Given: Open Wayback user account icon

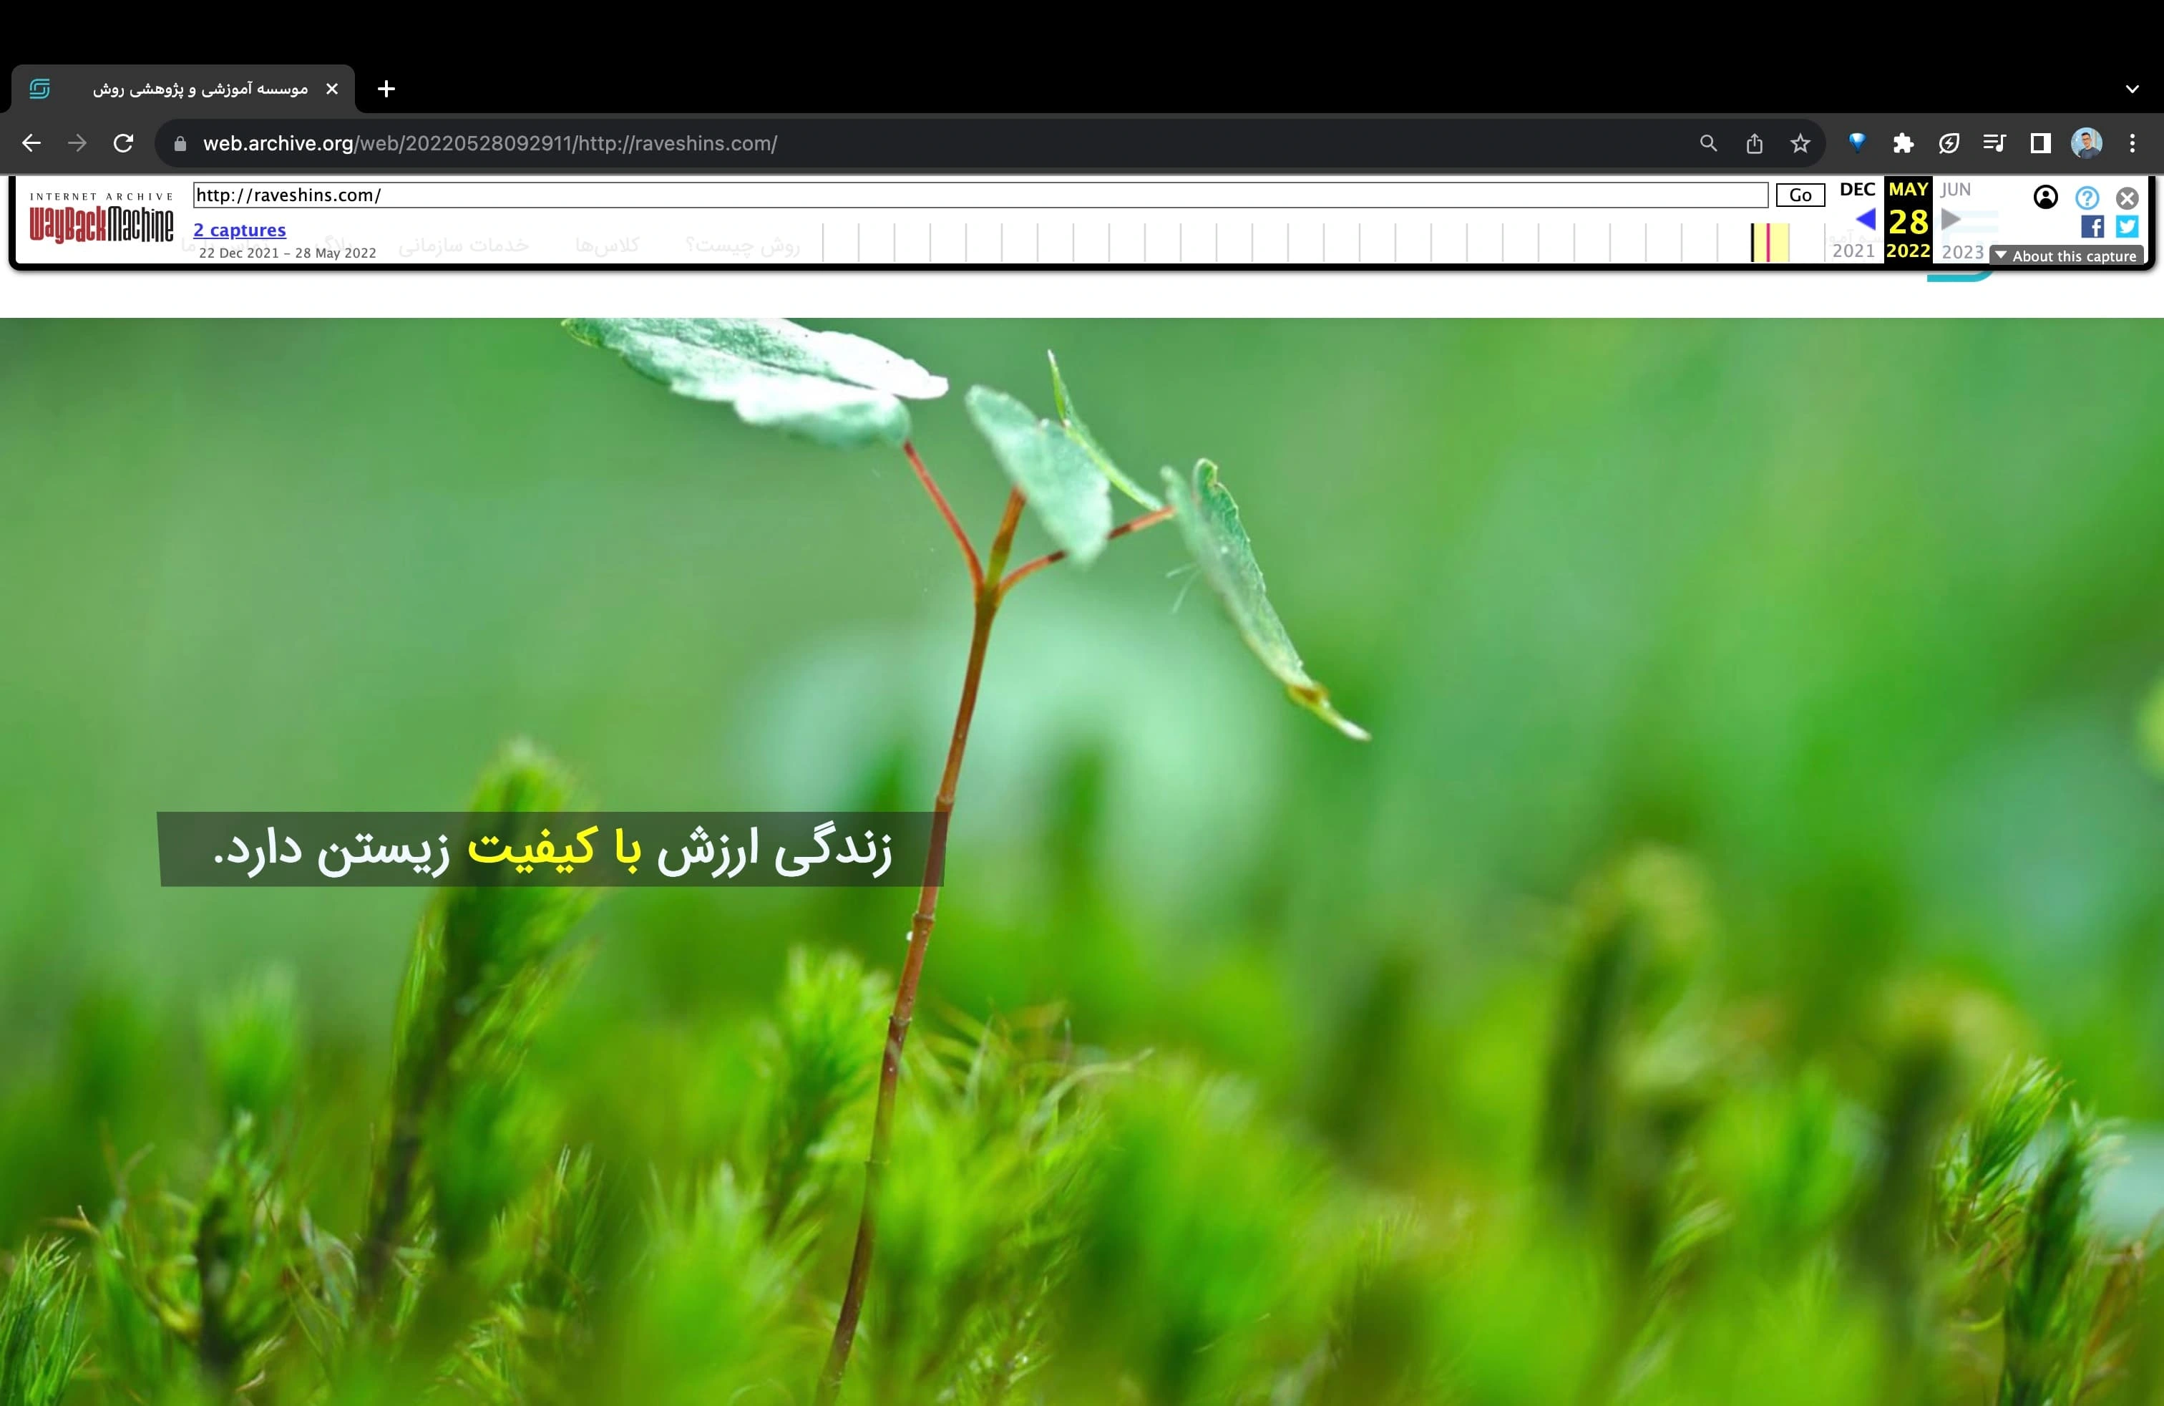Looking at the screenshot, I should click(2046, 198).
